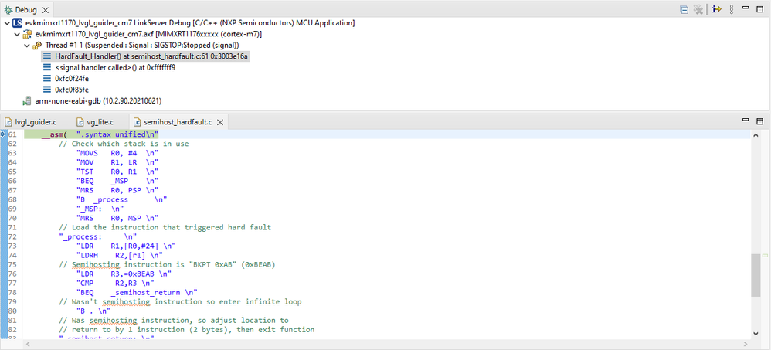
Task: Click the semihost_hardfault.c file icon
Action: [138, 122]
